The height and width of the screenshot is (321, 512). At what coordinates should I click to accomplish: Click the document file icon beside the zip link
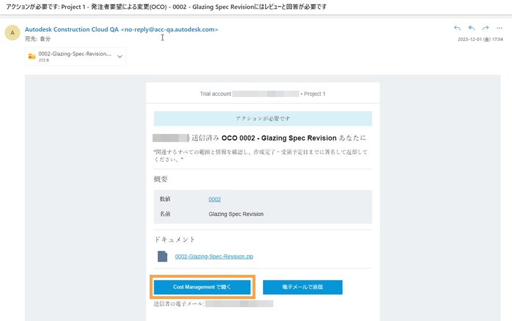tap(162, 256)
